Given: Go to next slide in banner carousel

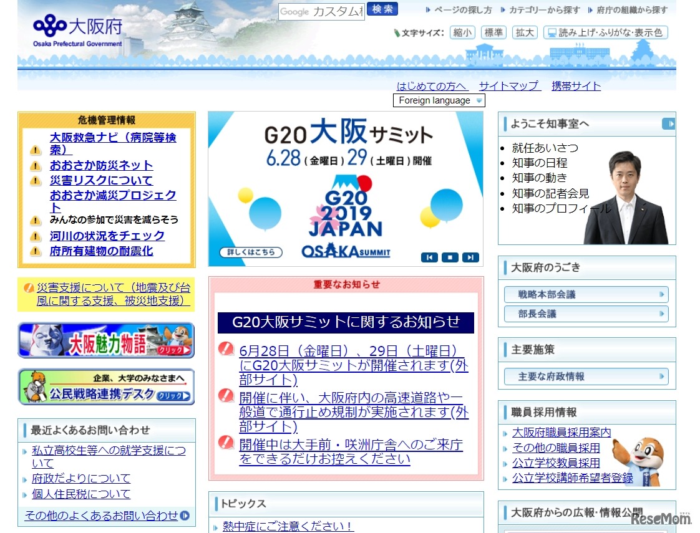Looking at the screenshot, I should [470, 257].
